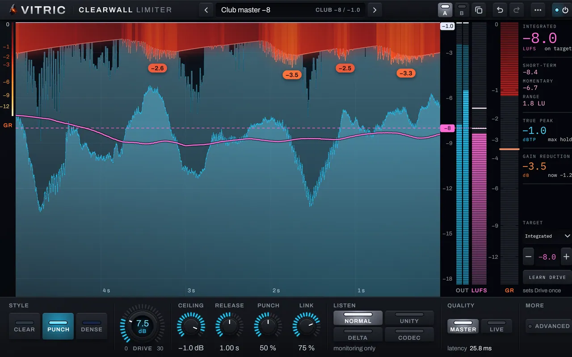Select Master quality mode

pos(463,326)
